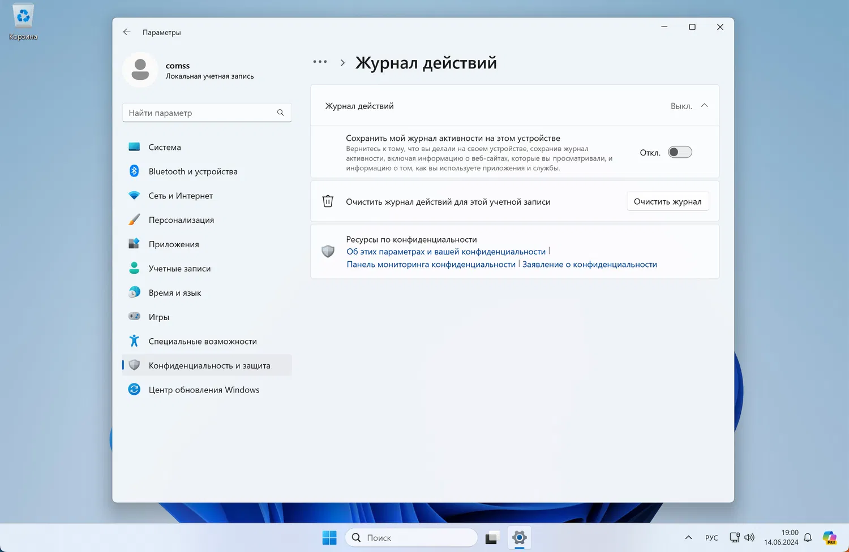The width and height of the screenshot is (849, 552).
Task: Collapse the Журнал действий section chevron
Action: tap(705, 106)
